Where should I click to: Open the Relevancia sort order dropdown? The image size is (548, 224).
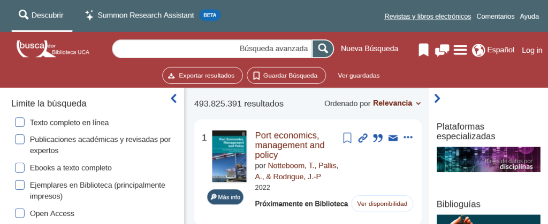[x=397, y=103]
